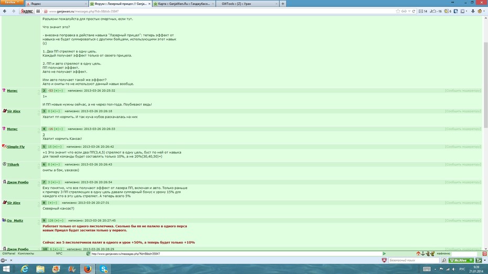Image resolution: width=488 pixels, height=274 pixels.
Task: Click the GWPanel URL field
Action: (x=236, y=254)
